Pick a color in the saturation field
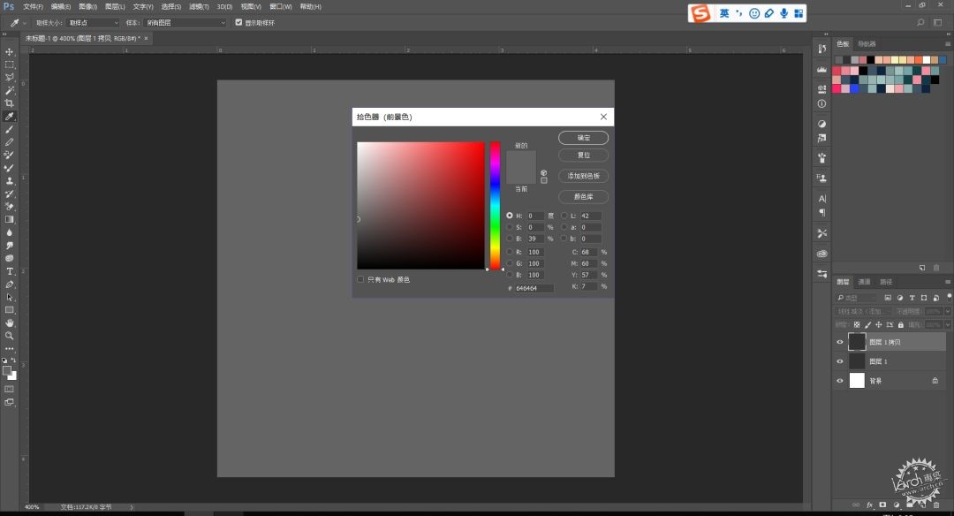 pos(420,206)
